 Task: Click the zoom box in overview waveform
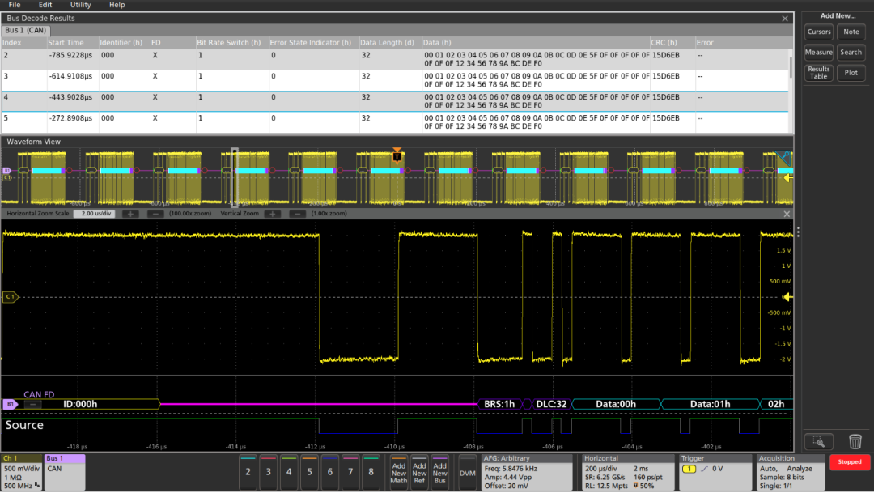[x=235, y=177]
